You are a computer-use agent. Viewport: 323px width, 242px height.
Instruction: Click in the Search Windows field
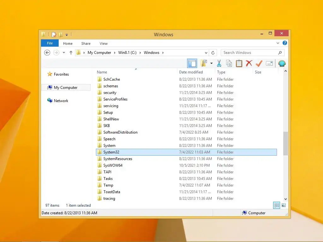pyautogui.click(x=252, y=53)
